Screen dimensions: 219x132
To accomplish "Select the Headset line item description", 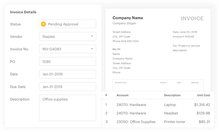I will [171, 113].
